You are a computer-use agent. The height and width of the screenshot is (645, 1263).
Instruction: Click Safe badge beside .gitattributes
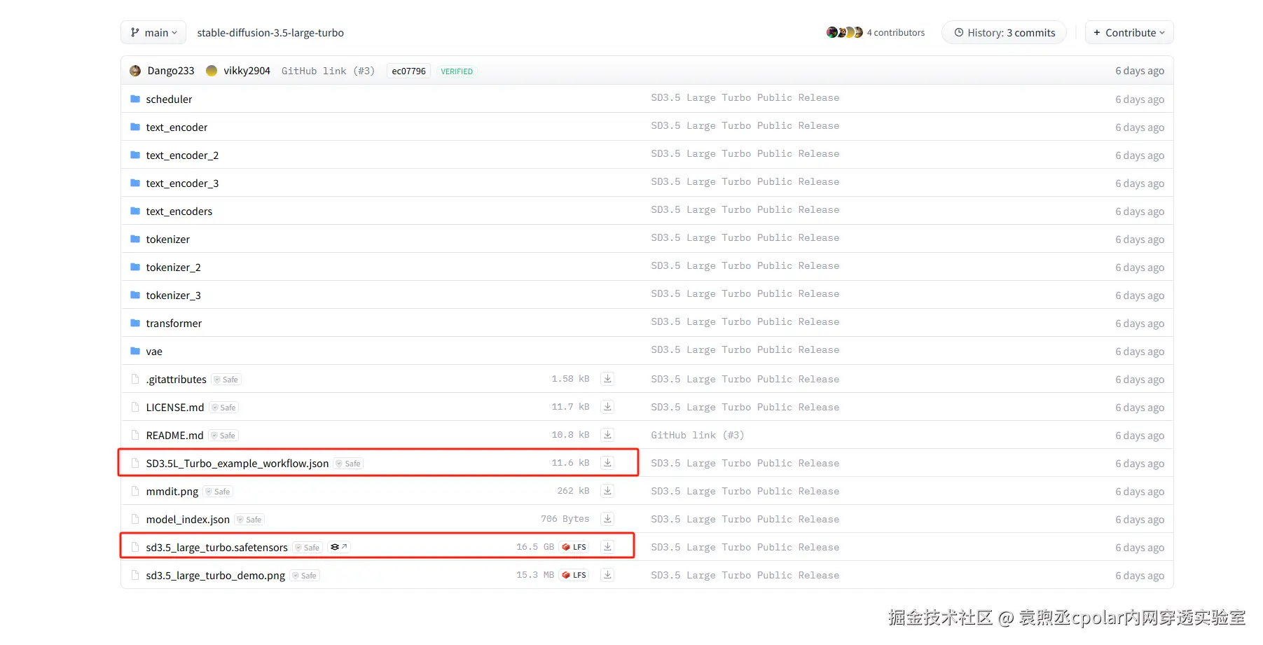(x=226, y=380)
